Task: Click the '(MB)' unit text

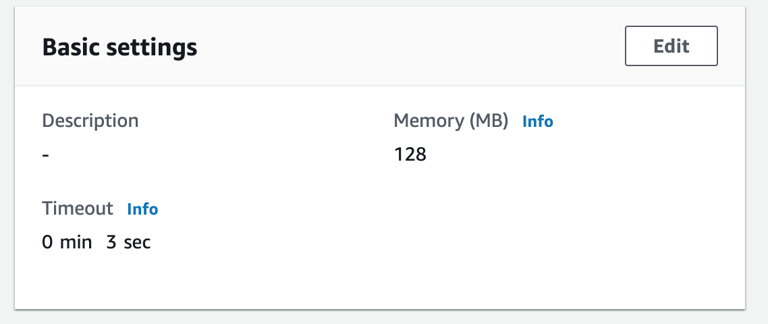Action: click(489, 121)
